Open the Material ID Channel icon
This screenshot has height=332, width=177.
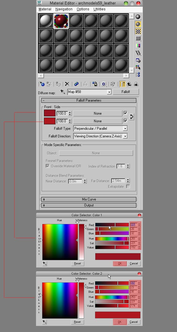[x=104, y=84]
